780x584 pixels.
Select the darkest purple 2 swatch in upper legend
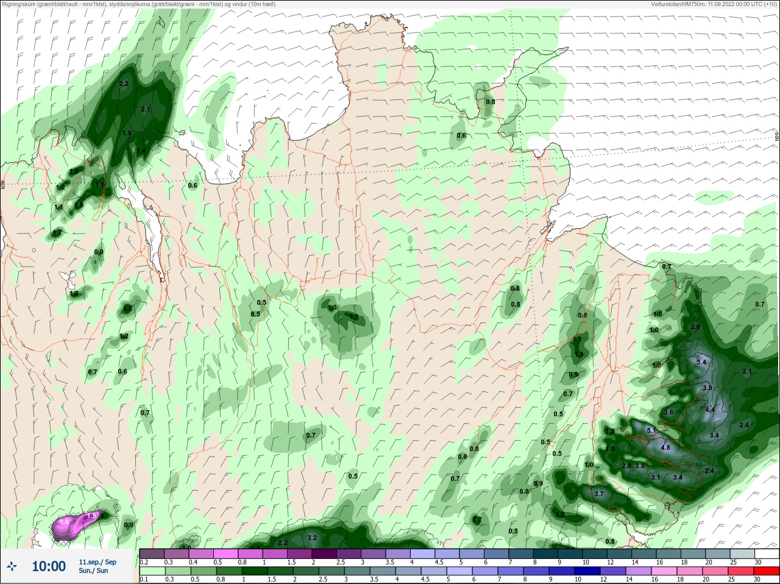coord(324,553)
